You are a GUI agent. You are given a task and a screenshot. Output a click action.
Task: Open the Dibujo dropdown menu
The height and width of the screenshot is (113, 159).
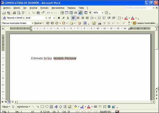coord(6,107)
